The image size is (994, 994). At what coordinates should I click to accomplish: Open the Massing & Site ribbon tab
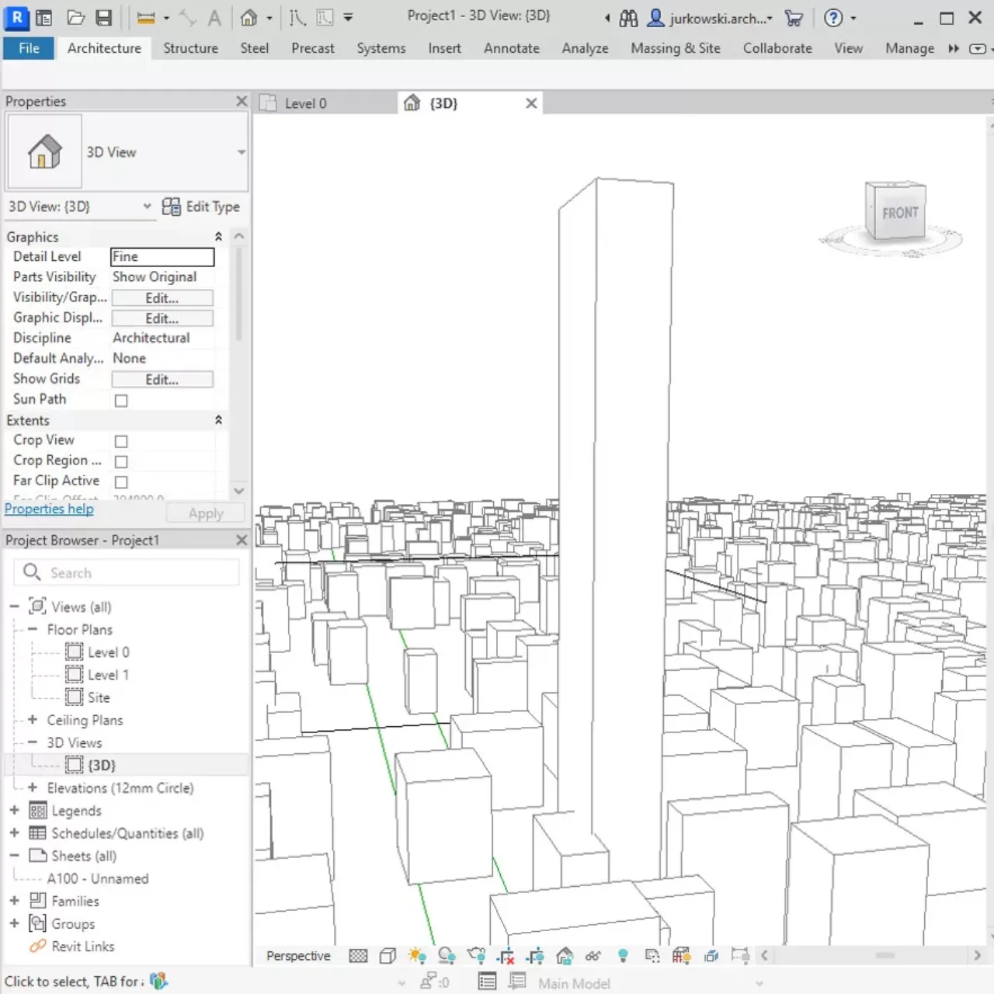point(675,48)
